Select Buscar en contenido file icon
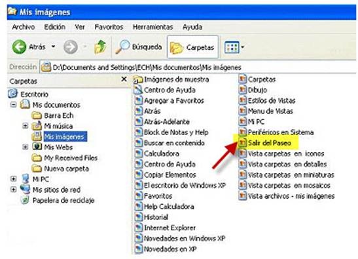 pyautogui.click(x=138, y=143)
